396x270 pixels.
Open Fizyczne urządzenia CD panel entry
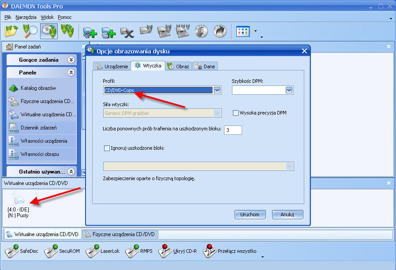coord(41,101)
